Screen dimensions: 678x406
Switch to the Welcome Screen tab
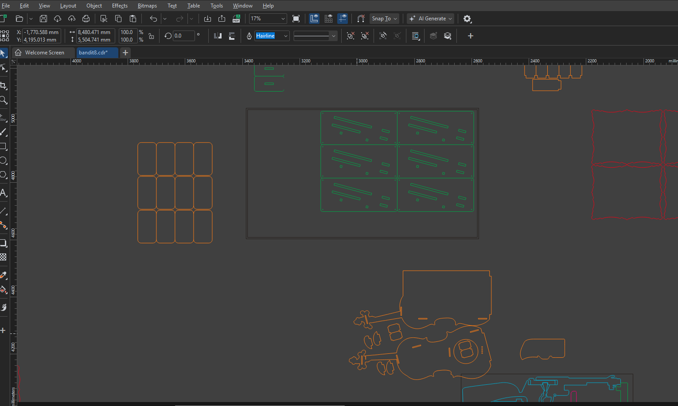tap(43, 53)
